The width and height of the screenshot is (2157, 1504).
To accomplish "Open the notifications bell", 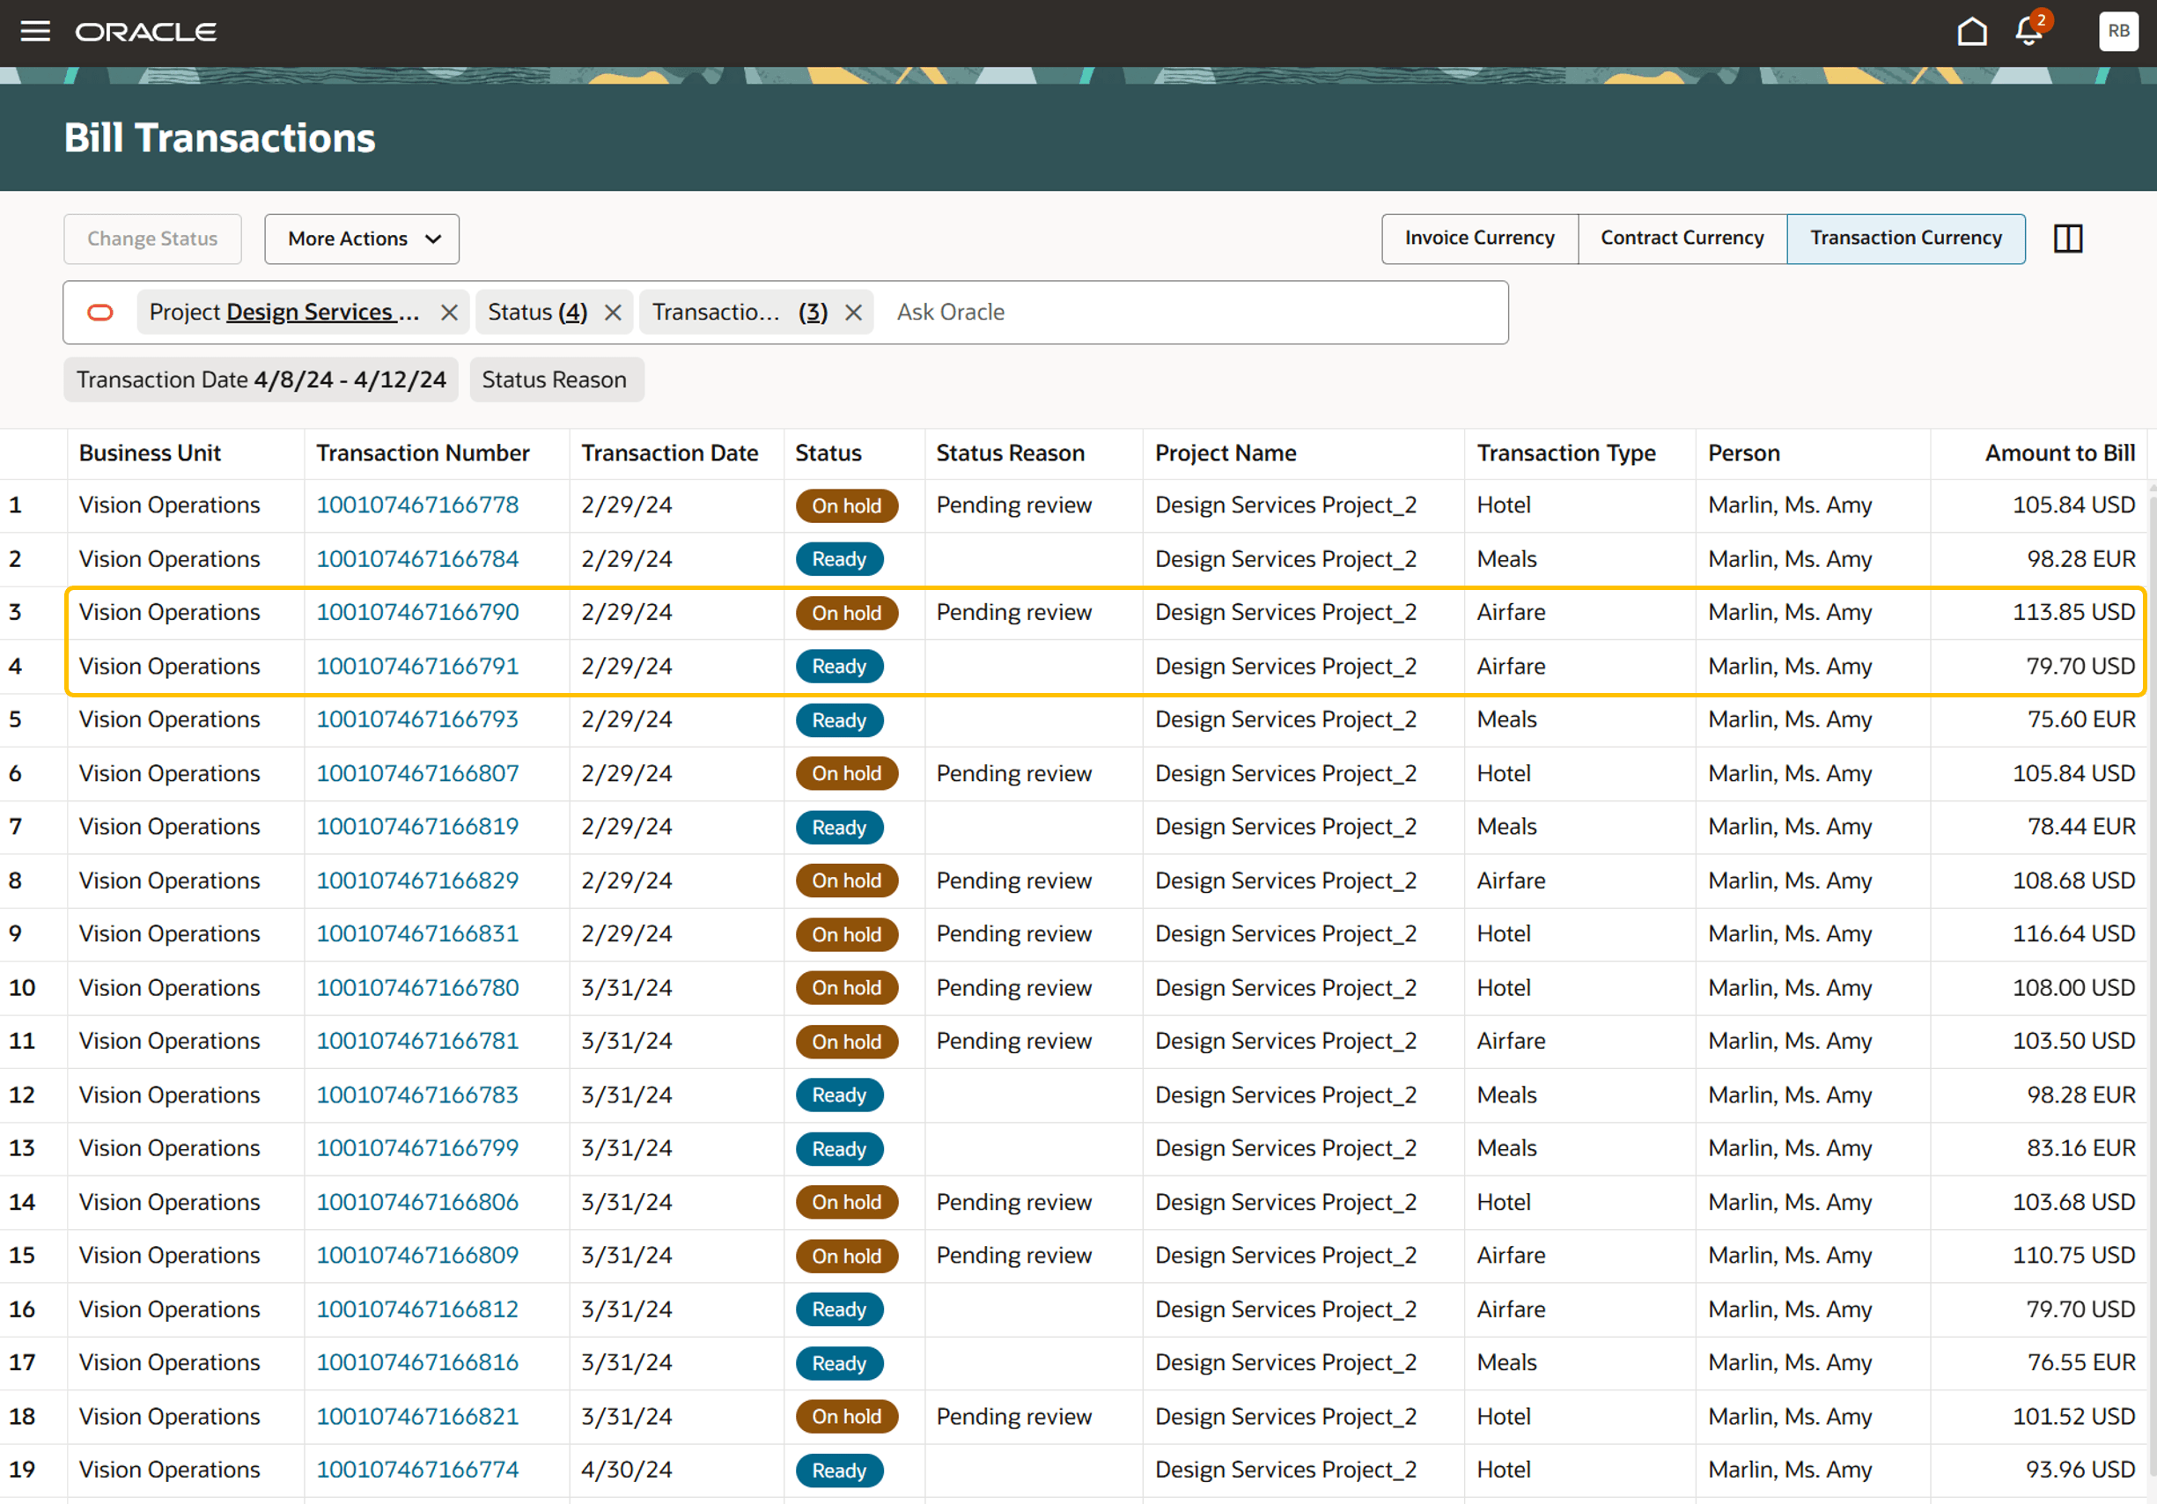I will click(2028, 32).
